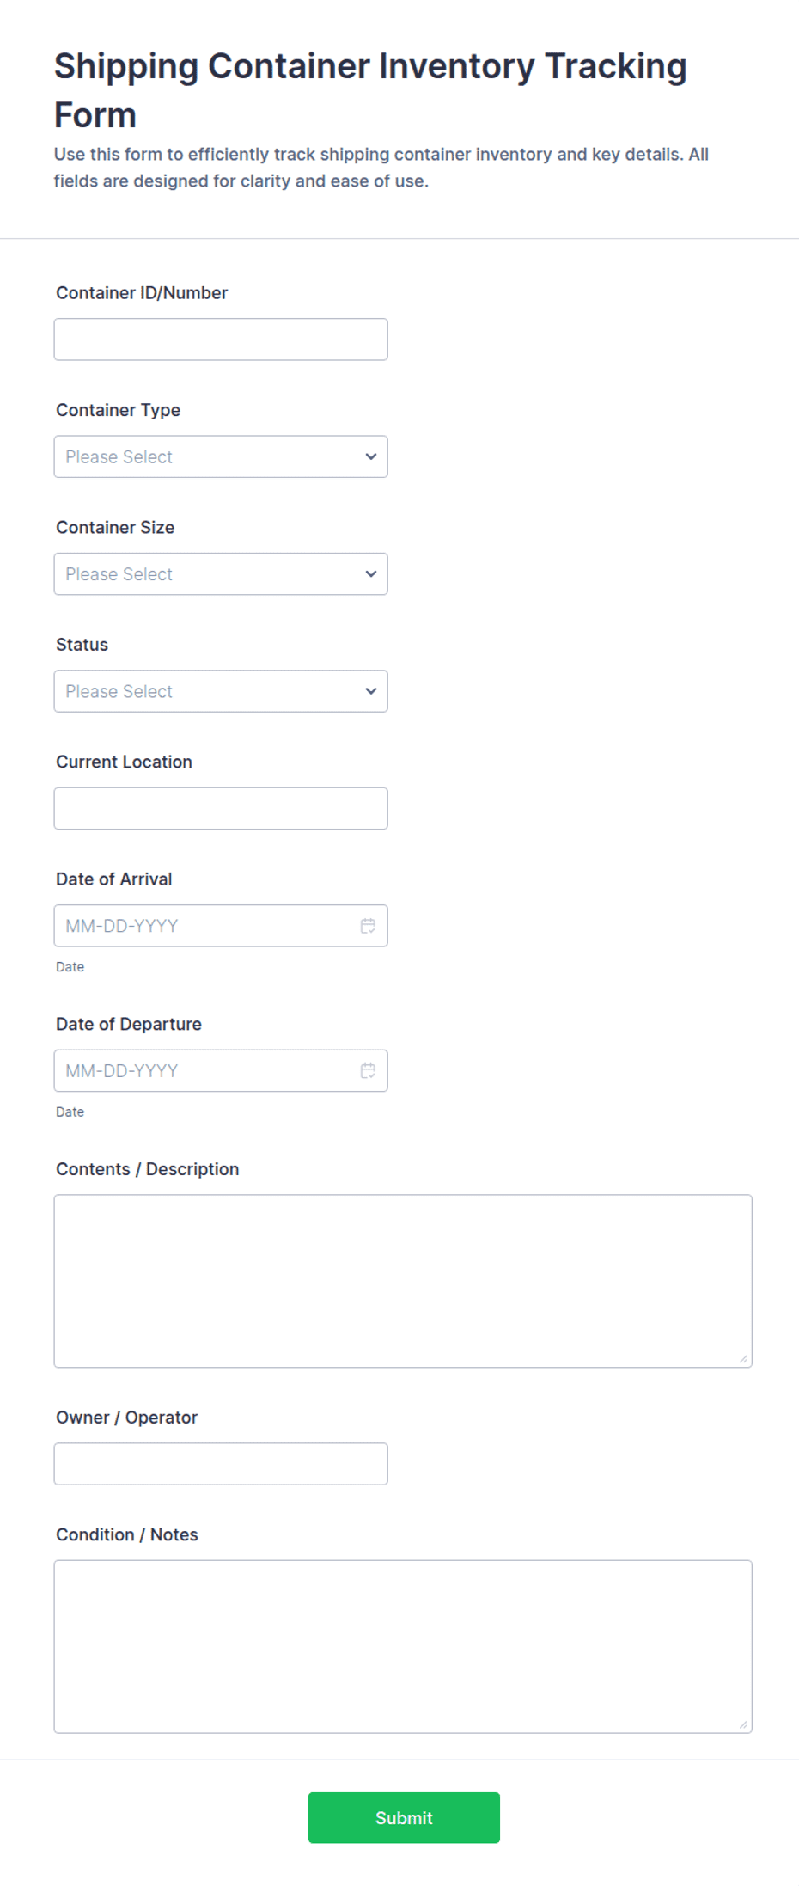Click the Current Location label
Viewport: 799px width, 1886px height.
tap(124, 762)
